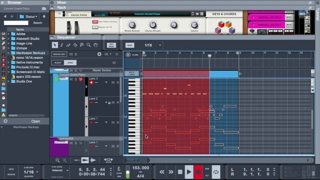Collapse the Mixer panel header
Image resolution: width=320 pixels, height=180 pixels.
click(x=52, y=2)
